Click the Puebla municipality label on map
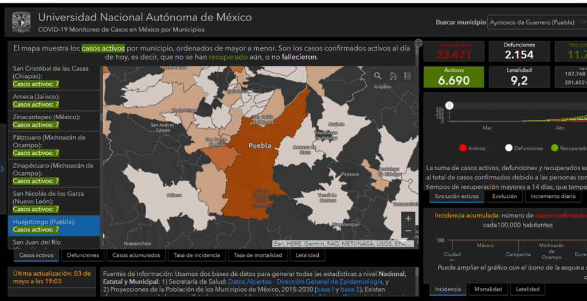The image size is (587, 301). pos(260,146)
